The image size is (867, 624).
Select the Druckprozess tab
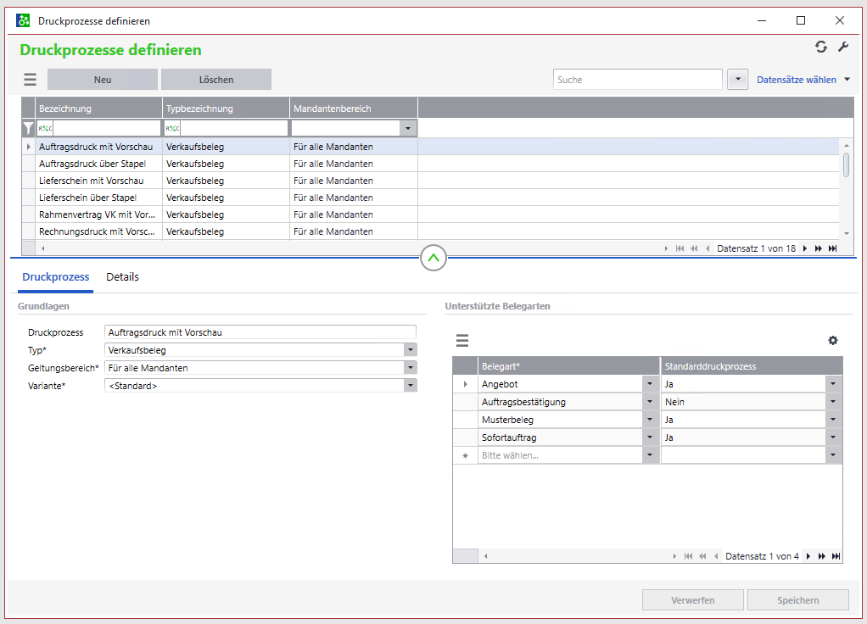tap(56, 277)
